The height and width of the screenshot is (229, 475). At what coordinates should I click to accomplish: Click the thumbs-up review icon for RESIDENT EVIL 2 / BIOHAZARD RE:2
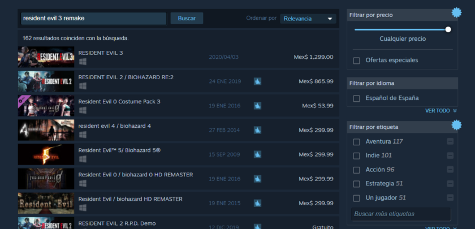pos(257,81)
